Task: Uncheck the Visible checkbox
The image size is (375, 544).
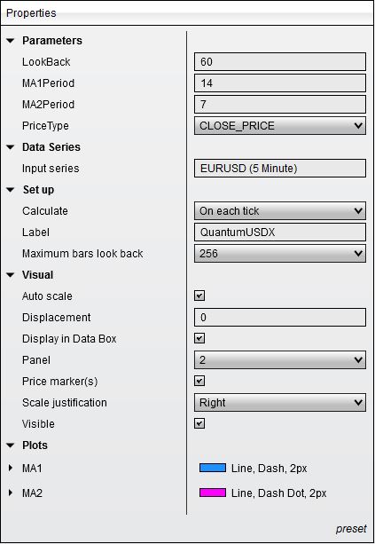Action: pos(199,423)
